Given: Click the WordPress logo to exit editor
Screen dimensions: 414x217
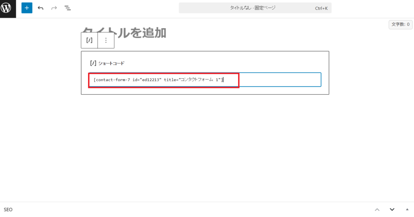Looking at the screenshot, I should 8,8.
